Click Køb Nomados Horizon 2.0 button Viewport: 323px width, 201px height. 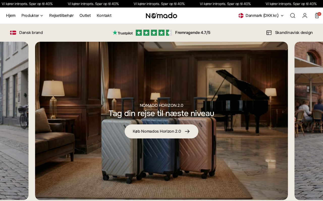coord(161,131)
